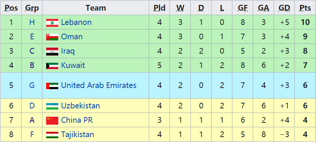Follow the Uzbekistan team link

coord(80,106)
